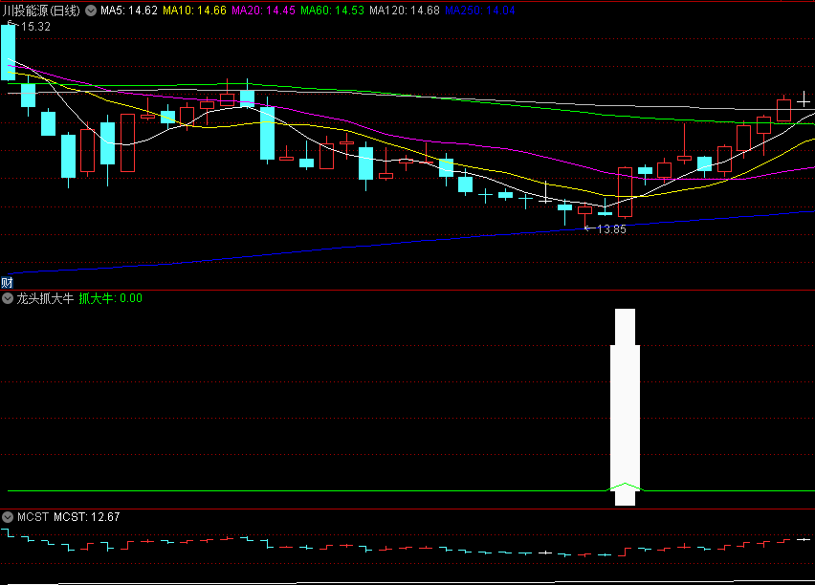The height and width of the screenshot is (585, 815).
Task: Click the white signal bar in 龙头抓大牛 panel
Action: click(625, 407)
